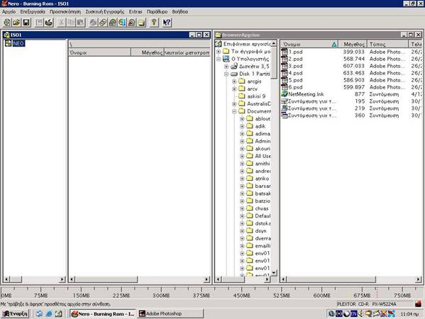The height and width of the screenshot is (319, 425).
Task: Click the volume speaker tray icon
Action: coord(360,314)
